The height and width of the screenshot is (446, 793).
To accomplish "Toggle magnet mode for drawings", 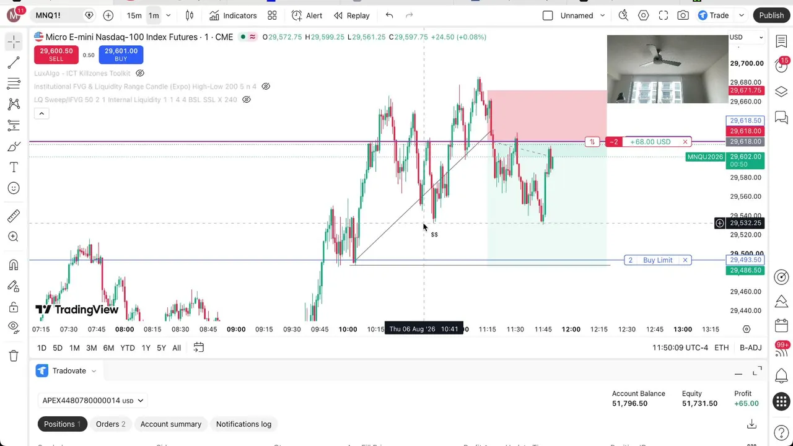I will 14,265.
